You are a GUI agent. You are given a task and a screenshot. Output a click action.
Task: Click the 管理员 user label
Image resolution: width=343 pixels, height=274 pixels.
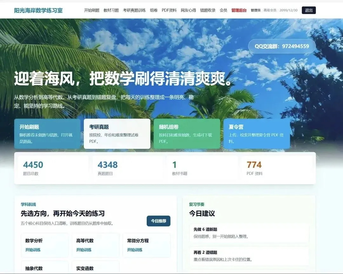coord(255,10)
